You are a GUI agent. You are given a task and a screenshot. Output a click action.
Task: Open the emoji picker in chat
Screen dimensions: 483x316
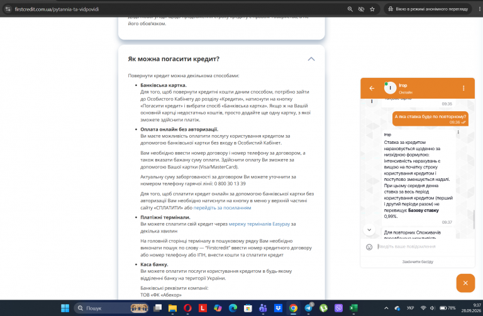pyautogui.click(x=369, y=247)
